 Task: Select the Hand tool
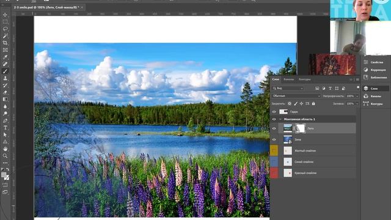tap(5, 149)
